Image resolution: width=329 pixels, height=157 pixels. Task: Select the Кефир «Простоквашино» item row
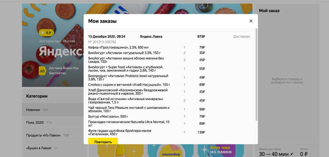[147, 47]
